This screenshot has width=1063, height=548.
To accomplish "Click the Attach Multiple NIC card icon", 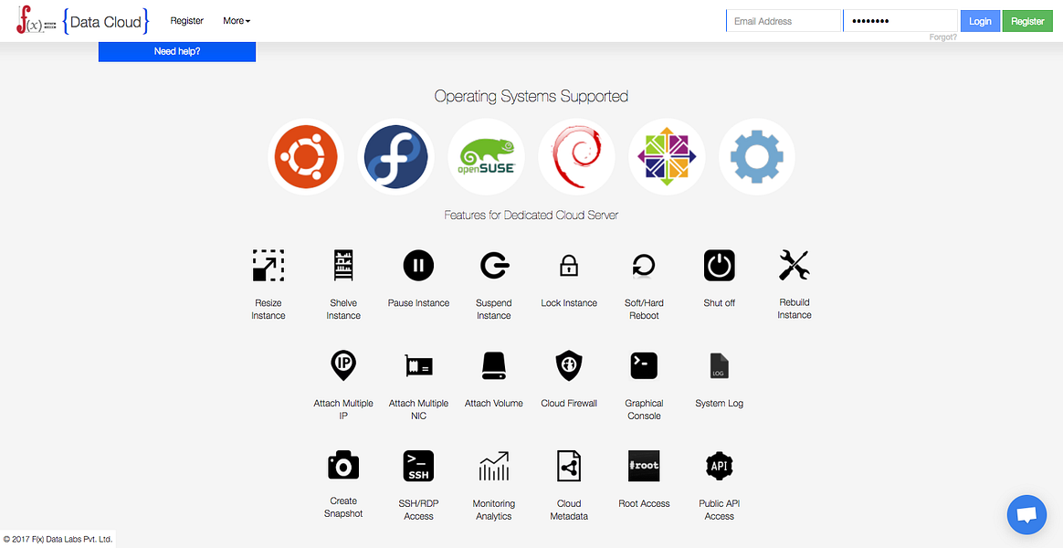I will (x=419, y=366).
